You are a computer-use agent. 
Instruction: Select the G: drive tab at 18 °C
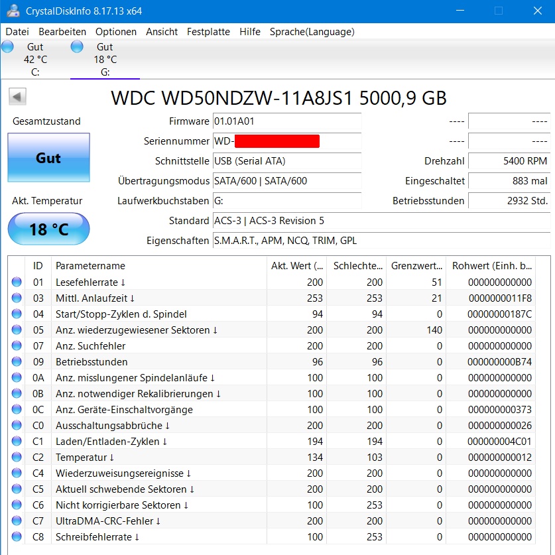tap(105, 59)
